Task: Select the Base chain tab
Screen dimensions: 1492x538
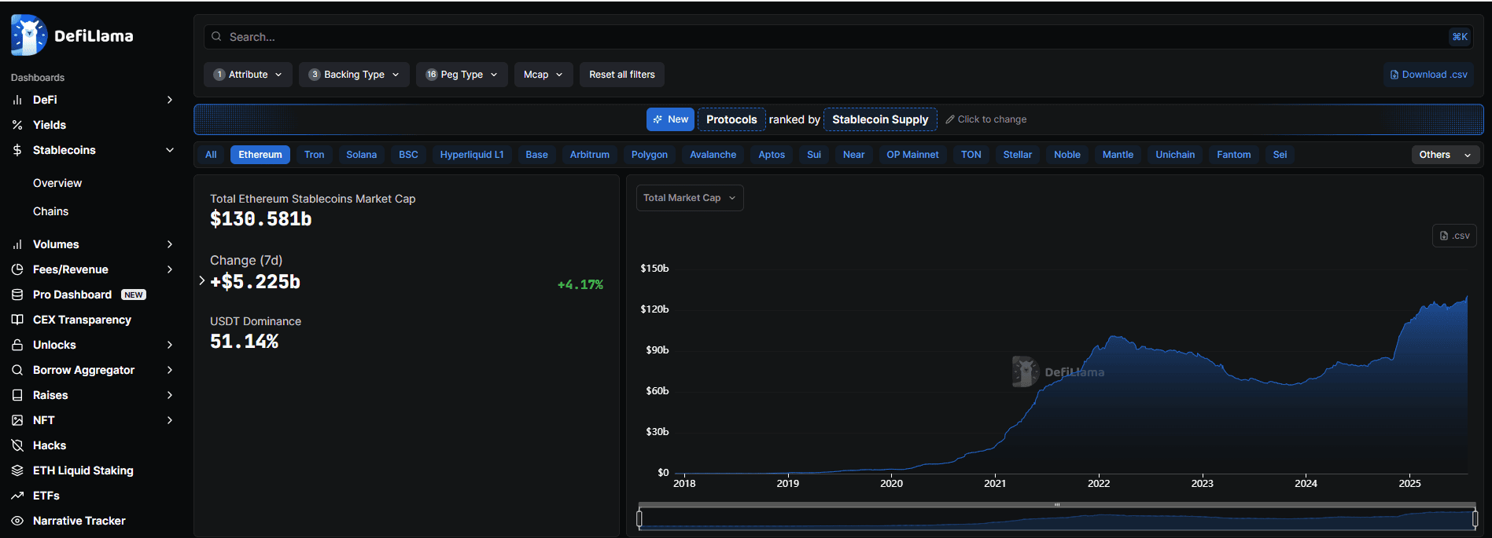Action: pyautogui.click(x=537, y=155)
